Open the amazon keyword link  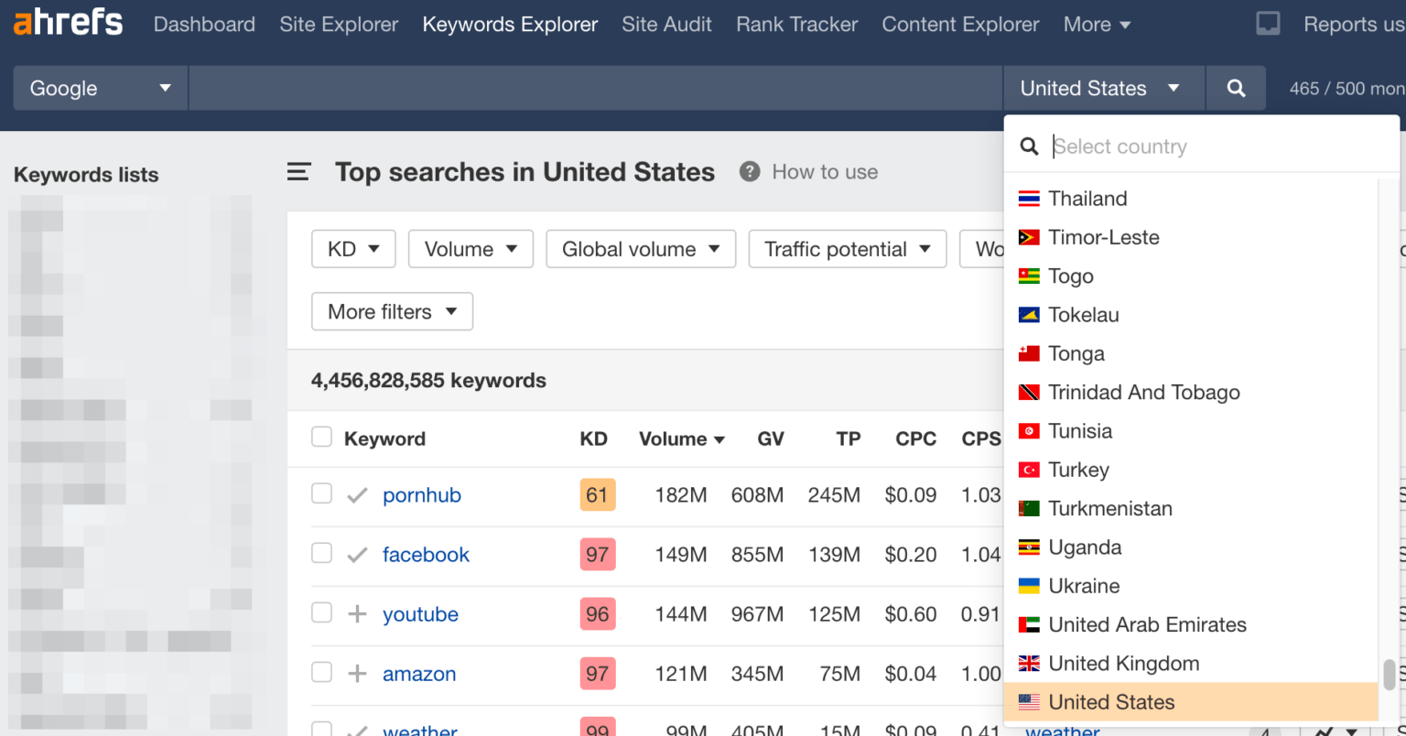[419, 674]
